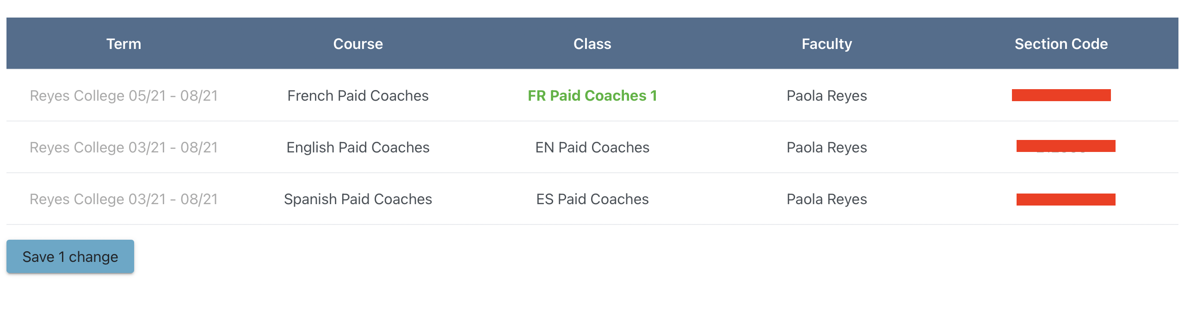Click the Class column header

[592, 44]
